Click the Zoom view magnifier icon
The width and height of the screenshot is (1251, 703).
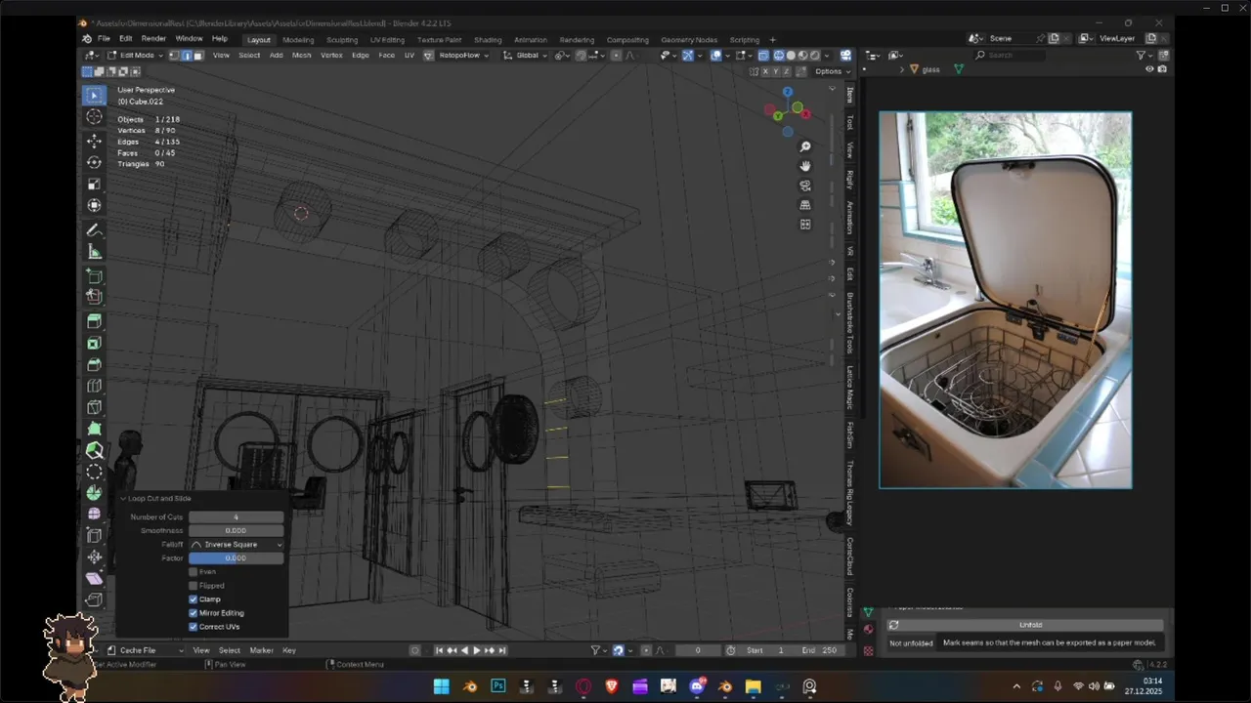pyautogui.click(x=805, y=146)
